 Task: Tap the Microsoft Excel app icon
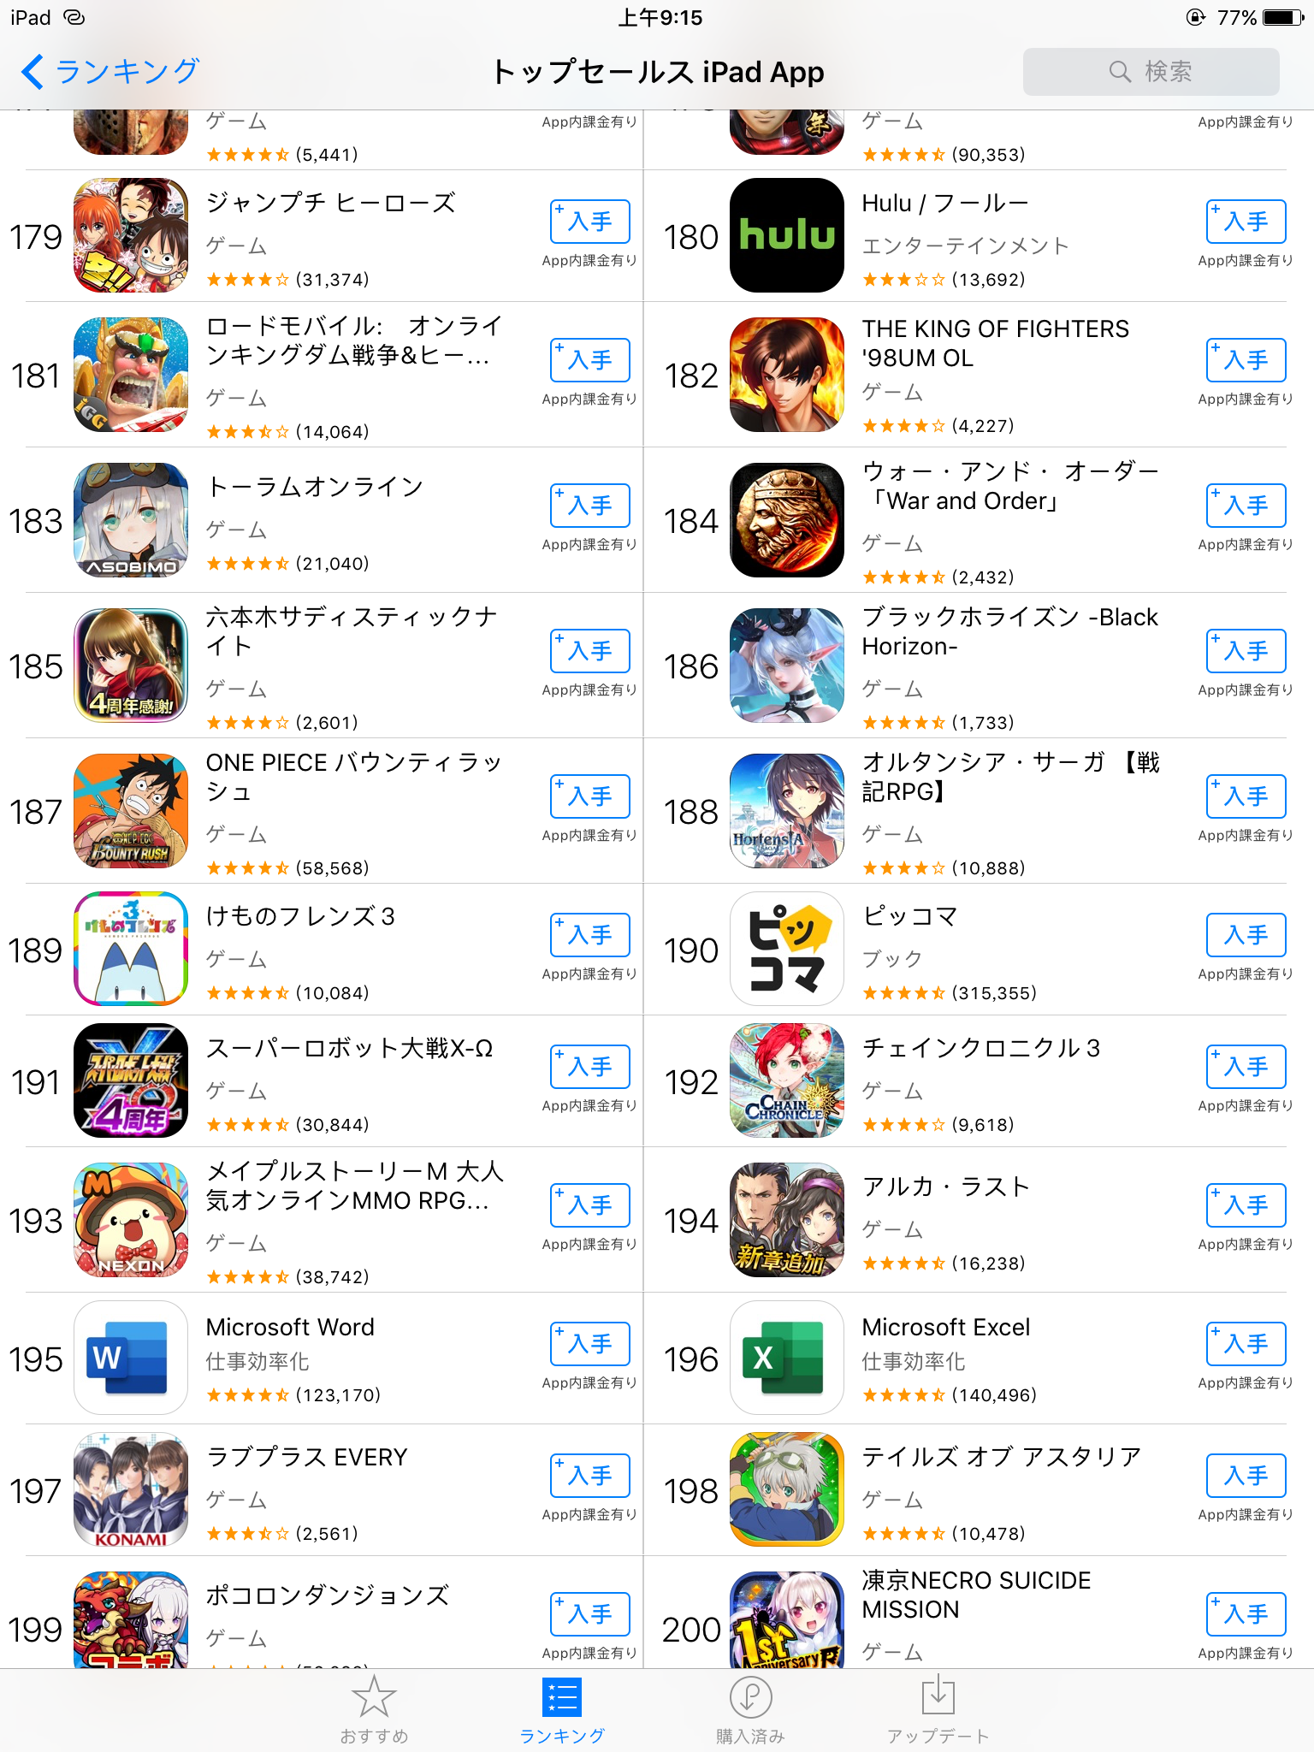click(787, 1358)
